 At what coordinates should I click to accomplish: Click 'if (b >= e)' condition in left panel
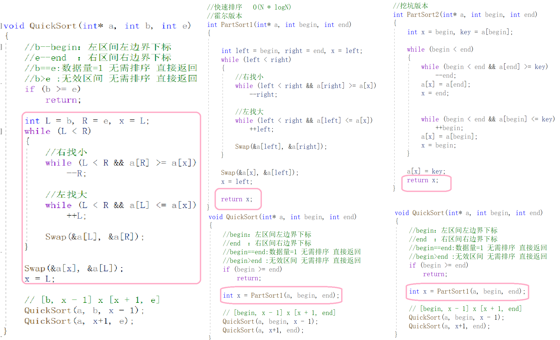click(53, 89)
